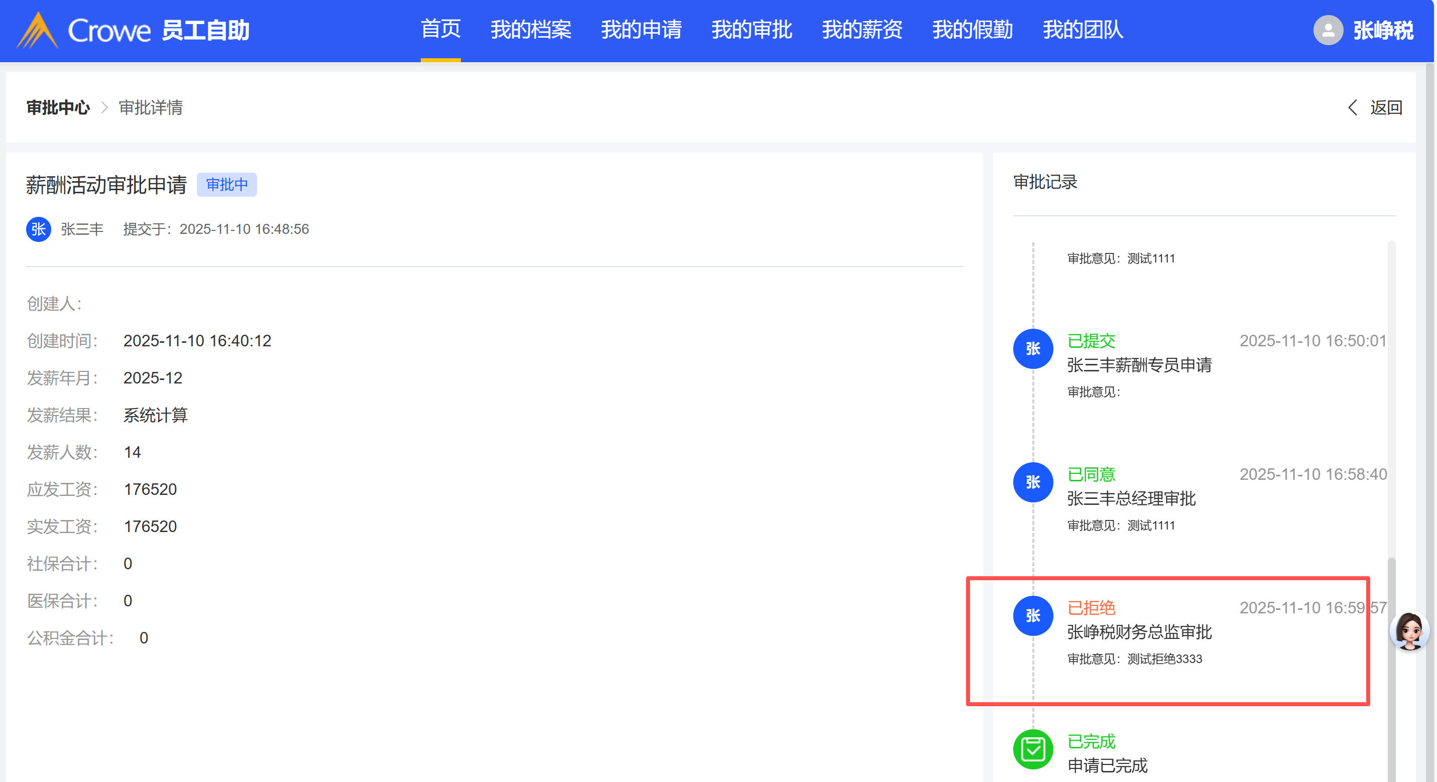Go to 我的申请 tab
Image resolution: width=1437 pixels, height=782 pixels.
click(x=641, y=30)
